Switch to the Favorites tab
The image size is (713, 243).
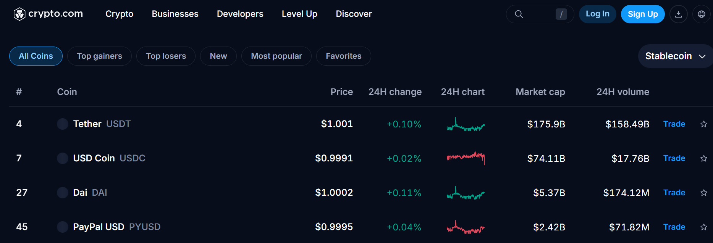(344, 56)
